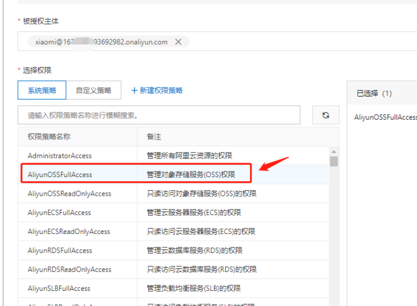Viewport: 417px width, 306px height.
Task: Click the 管理对象存储服务(OSS)权限 description
Action: [191, 175]
